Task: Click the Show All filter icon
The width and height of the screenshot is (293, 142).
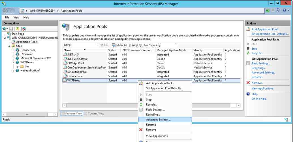Action: (x=114, y=45)
